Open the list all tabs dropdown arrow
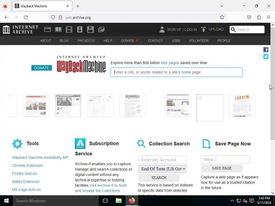Screen dimensions: 275x206 coord(222,6)
